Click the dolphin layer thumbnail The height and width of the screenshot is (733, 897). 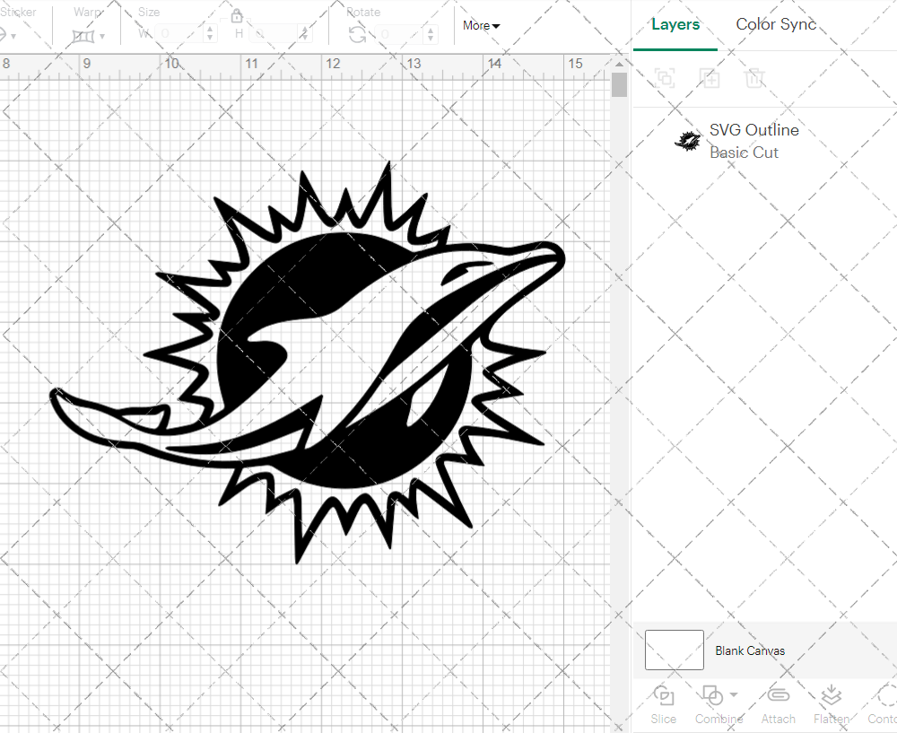click(x=688, y=141)
